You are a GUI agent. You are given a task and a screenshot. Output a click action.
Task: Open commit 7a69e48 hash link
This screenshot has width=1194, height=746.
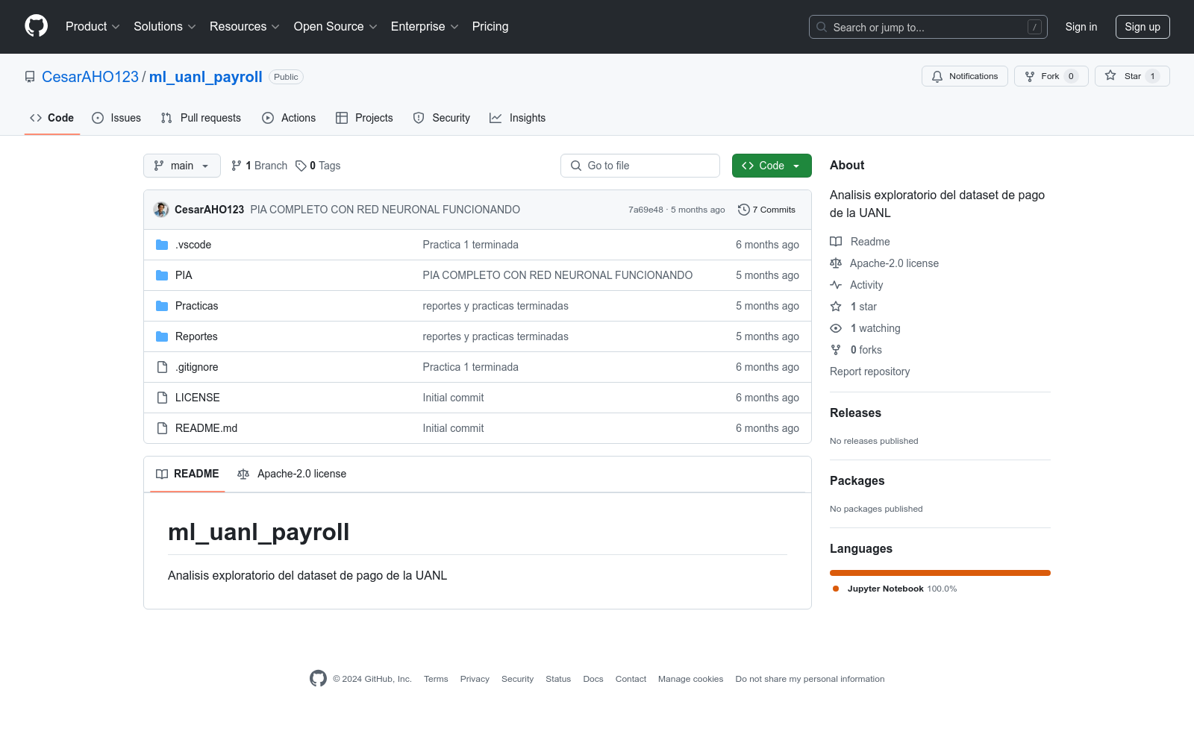coord(646,210)
